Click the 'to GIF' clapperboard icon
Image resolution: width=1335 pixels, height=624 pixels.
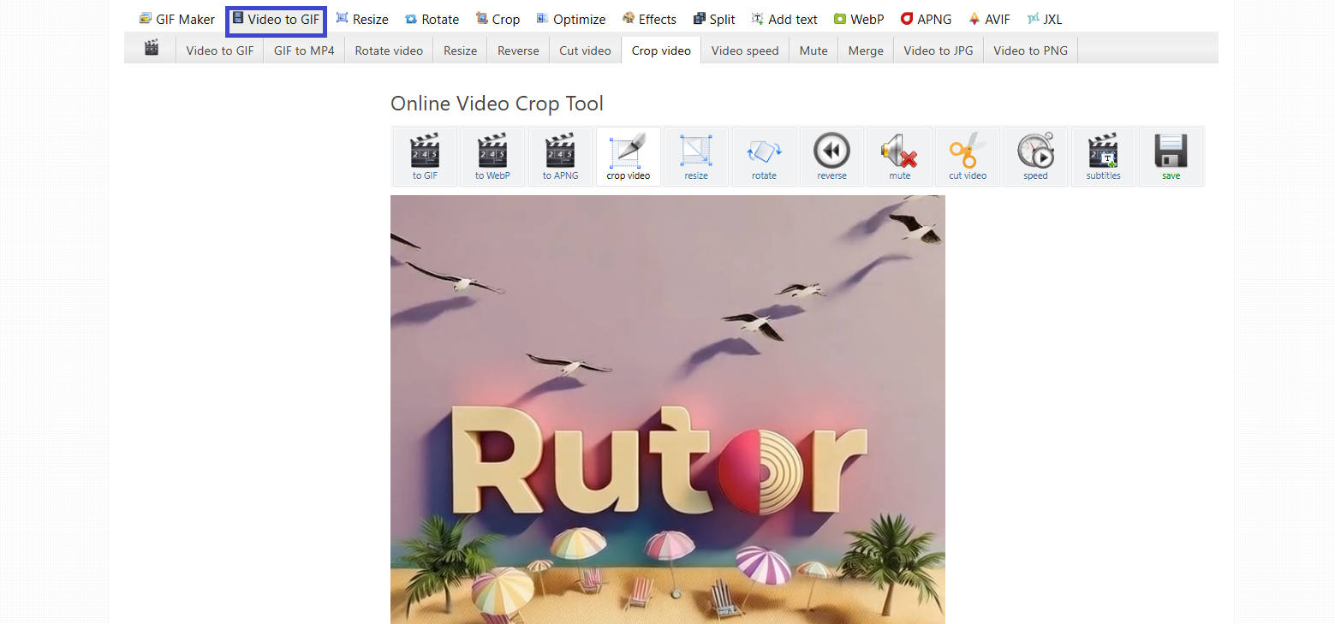424,156
